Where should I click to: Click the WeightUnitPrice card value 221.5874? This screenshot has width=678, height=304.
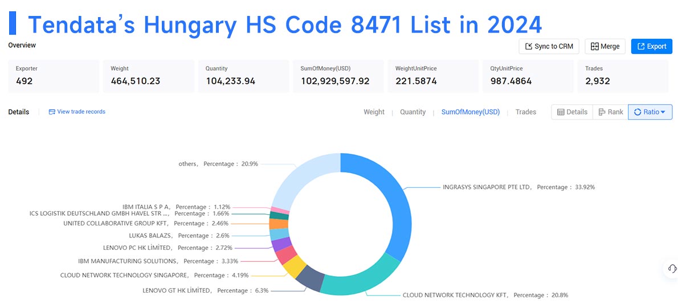[416, 81]
